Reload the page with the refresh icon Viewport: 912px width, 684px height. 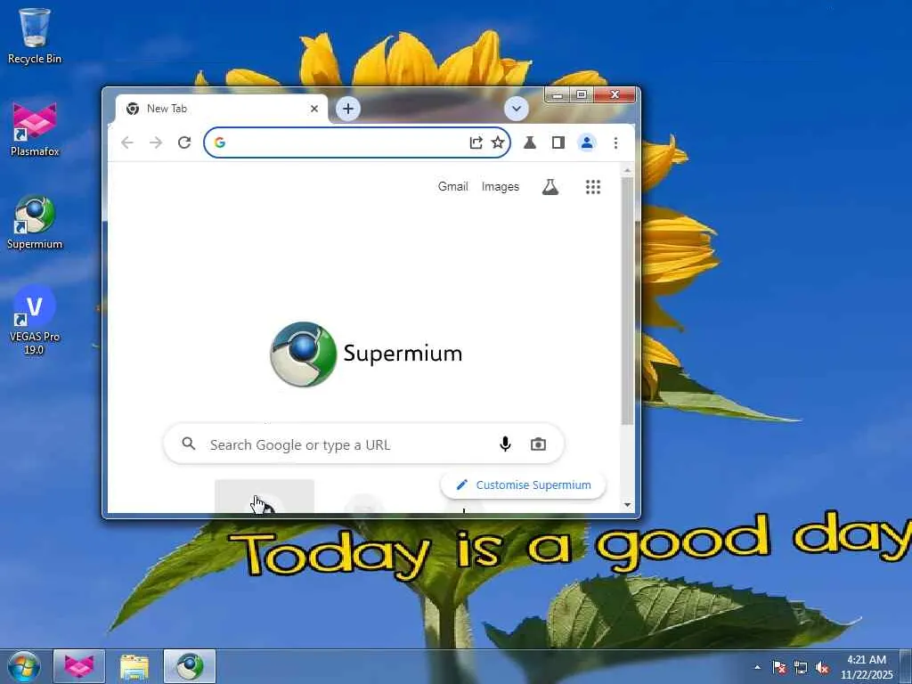tap(184, 142)
